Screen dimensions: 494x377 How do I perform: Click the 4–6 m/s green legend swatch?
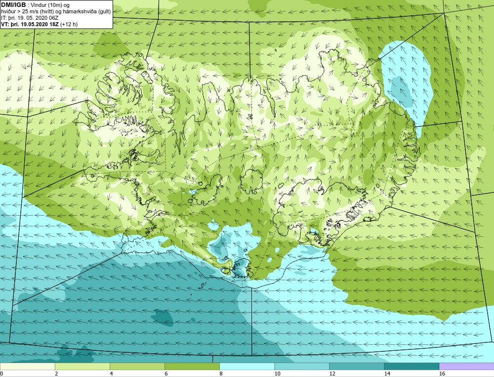tap(137, 366)
